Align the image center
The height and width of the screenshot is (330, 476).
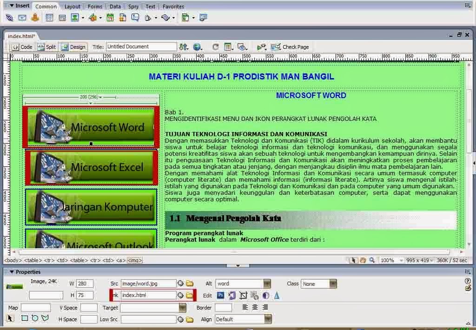tap(255, 307)
